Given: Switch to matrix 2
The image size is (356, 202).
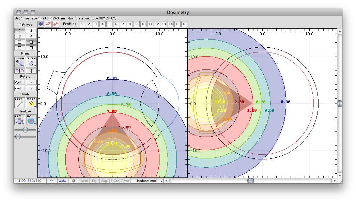Looking at the screenshot, I should (x=31, y=30).
